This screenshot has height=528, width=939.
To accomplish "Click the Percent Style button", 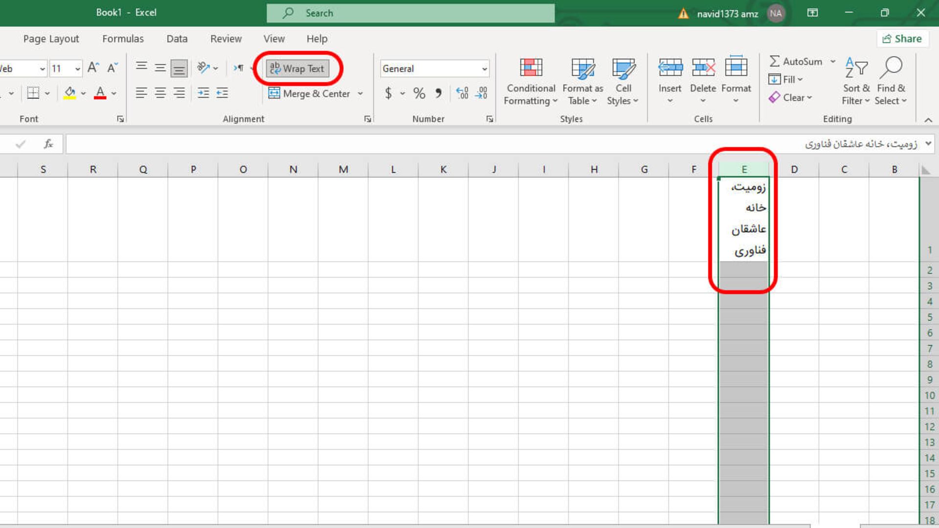I will pyautogui.click(x=419, y=93).
